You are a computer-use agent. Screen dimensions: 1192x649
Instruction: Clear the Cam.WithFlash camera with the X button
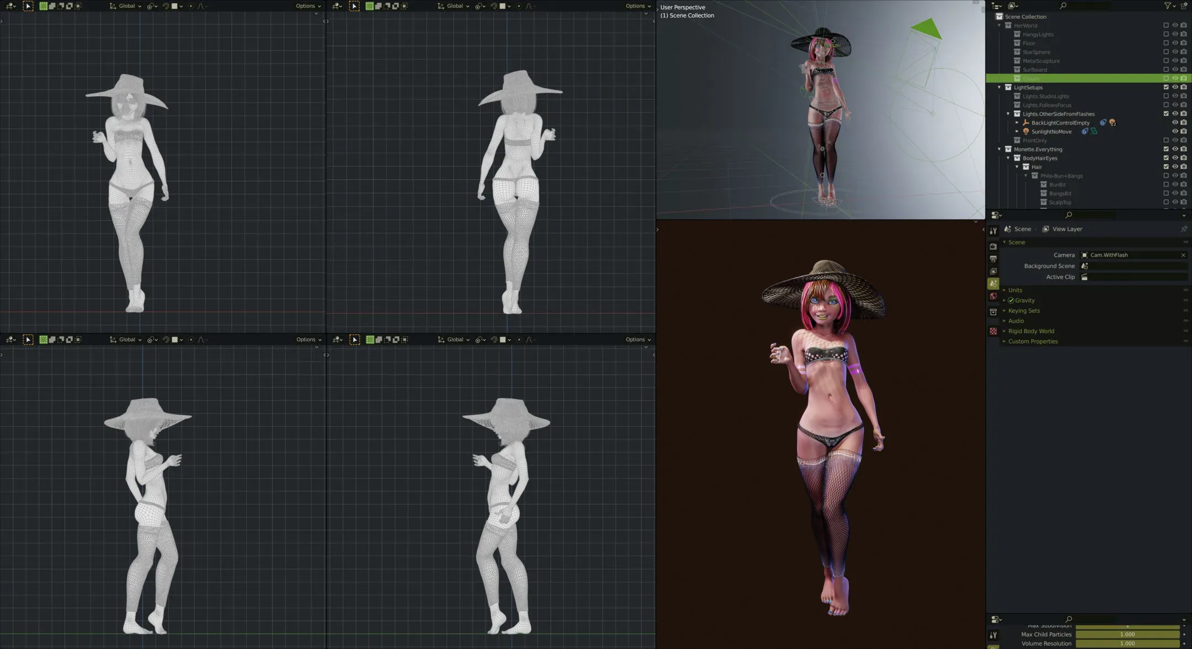point(1183,255)
